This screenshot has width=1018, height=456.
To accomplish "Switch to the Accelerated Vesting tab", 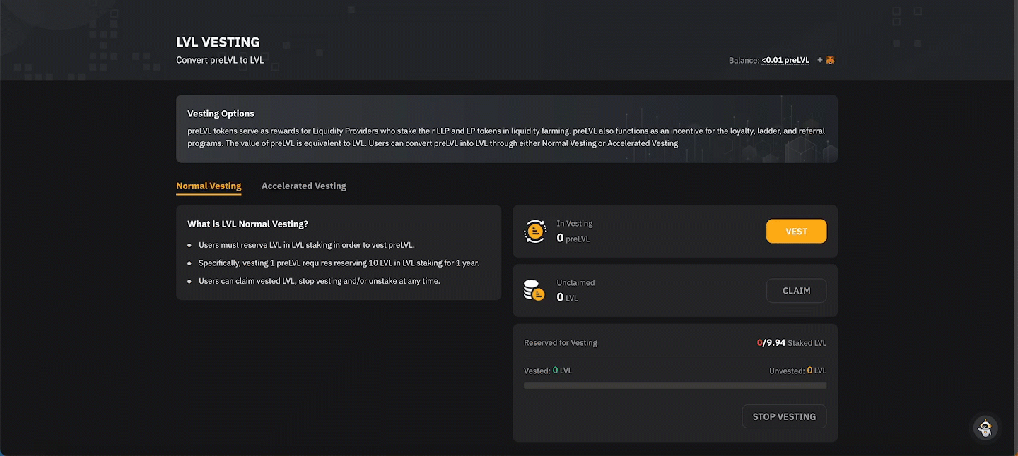I will (x=304, y=186).
